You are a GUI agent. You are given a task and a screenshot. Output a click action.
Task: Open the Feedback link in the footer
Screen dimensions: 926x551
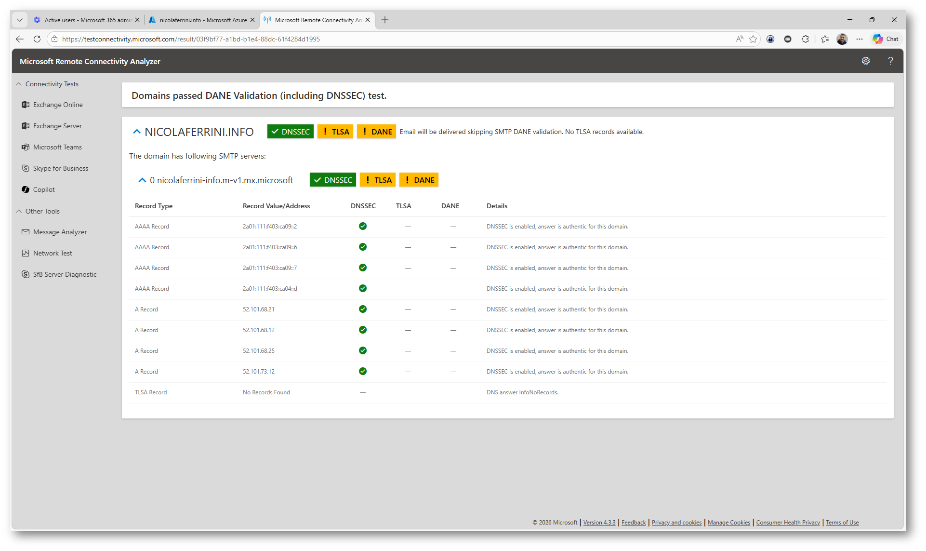point(633,523)
